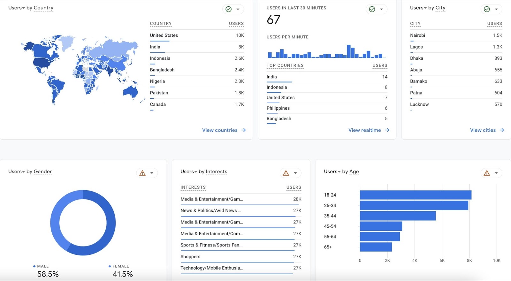
Task: Open the Country dimension selector in card title
Action: click(x=43, y=8)
